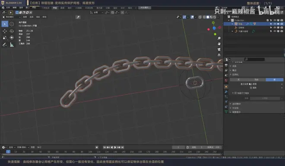The width and height of the screenshot is (285, 166).
Task: Open the File menu
Action: [8, 8]
